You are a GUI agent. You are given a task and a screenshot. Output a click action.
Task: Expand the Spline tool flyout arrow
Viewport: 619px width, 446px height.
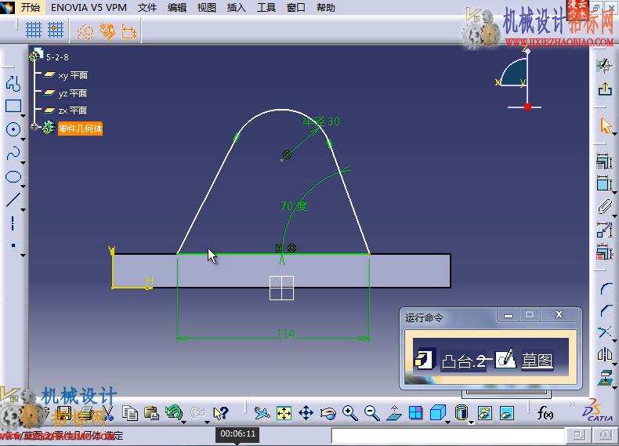pyautogui.click(x=24, y=163)
